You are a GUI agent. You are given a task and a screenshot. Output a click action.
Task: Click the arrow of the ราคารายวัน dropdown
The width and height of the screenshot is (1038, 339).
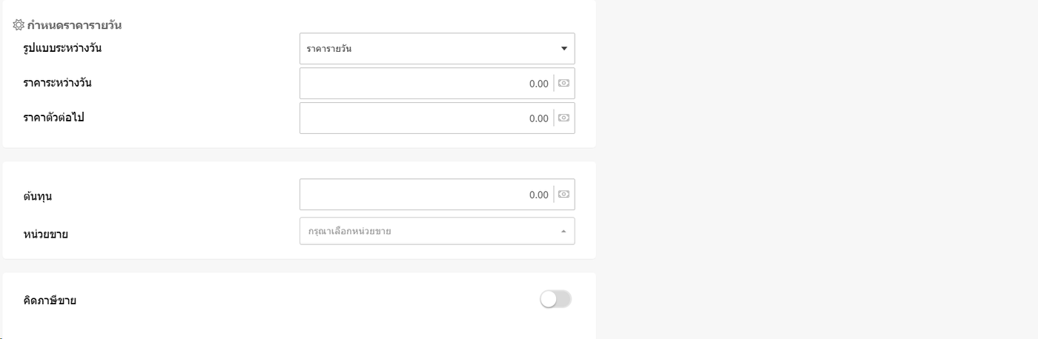click(563, 49)
